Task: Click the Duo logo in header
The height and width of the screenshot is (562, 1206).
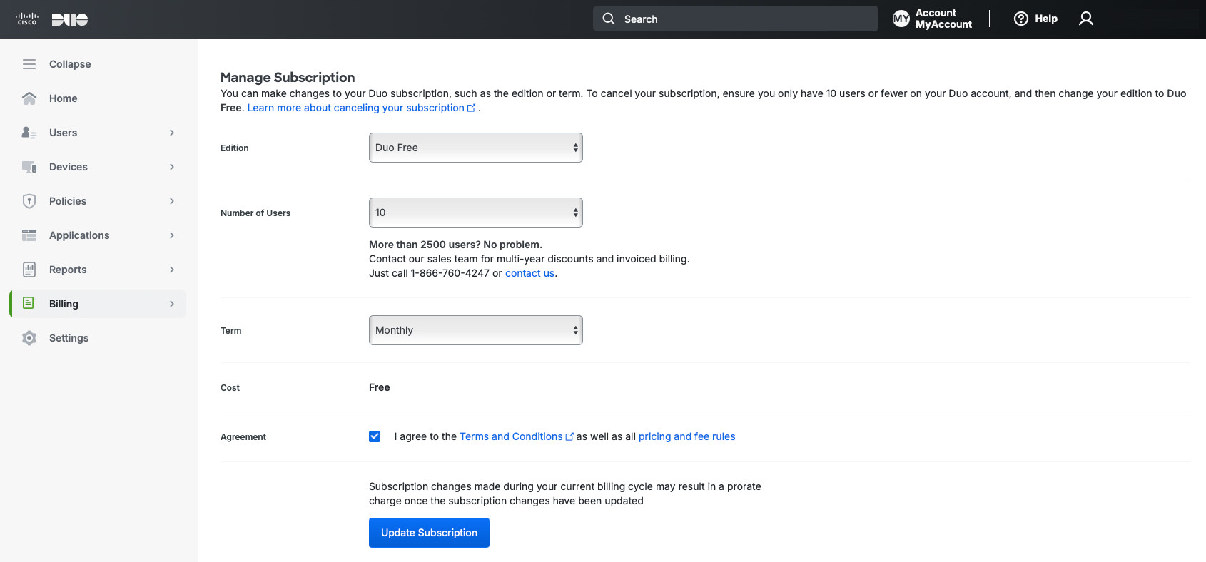Action: (x=70, y=19)
